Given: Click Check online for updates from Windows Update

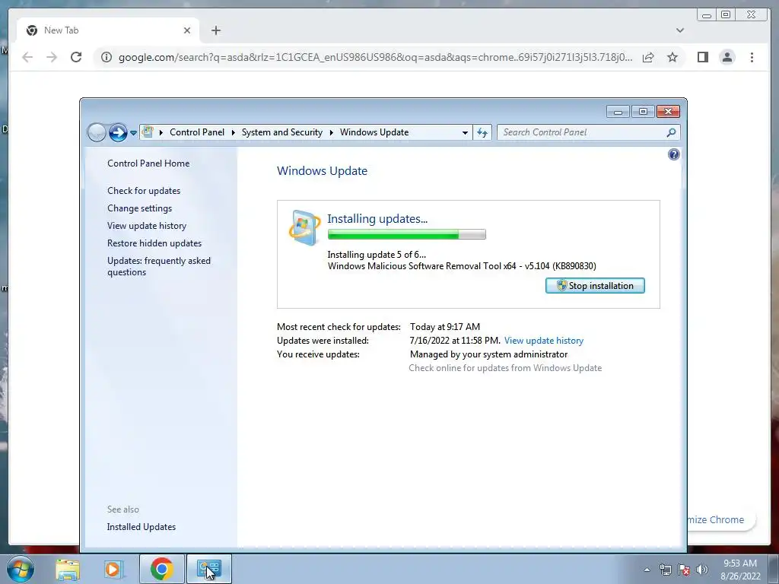Looking at the screenshot, I should click(x=505, y=368).
